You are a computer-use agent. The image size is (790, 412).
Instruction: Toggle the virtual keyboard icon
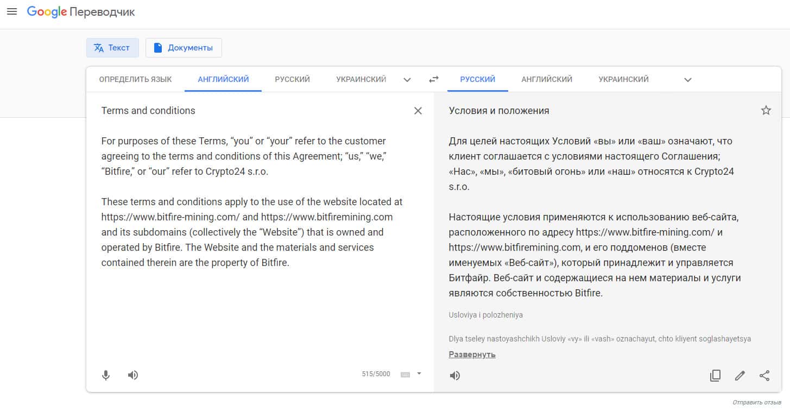(405, 375)
